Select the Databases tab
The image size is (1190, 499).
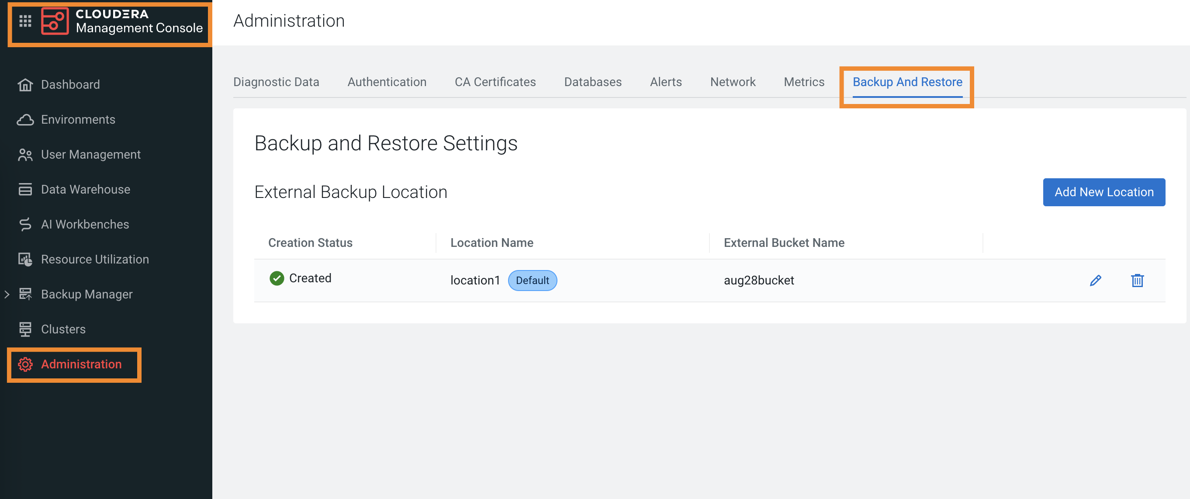pos(593,82)
